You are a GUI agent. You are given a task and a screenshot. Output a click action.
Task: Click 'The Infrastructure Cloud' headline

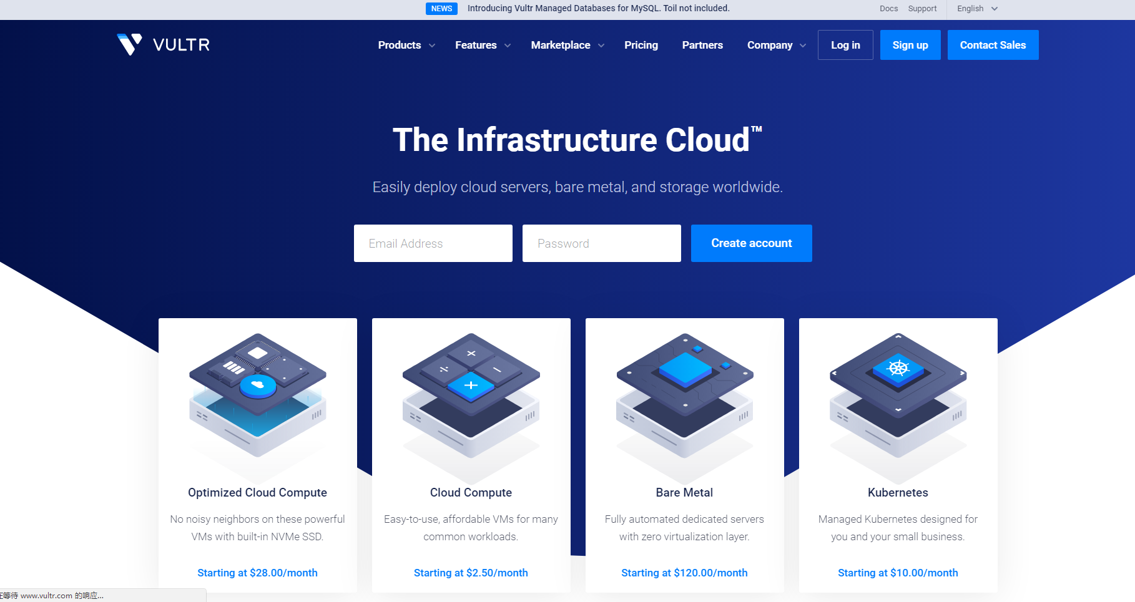click(577, 140)
